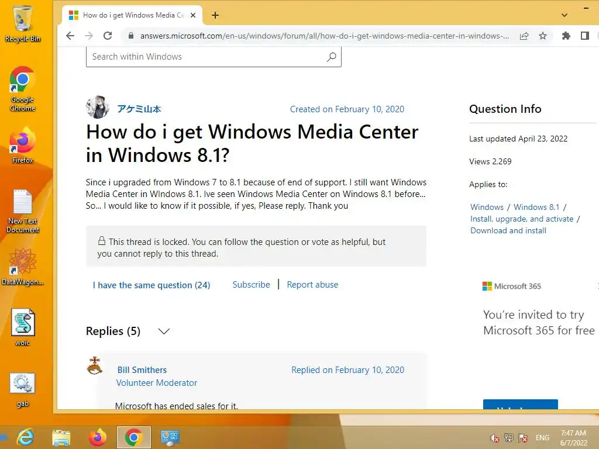599x449 pixels.
Task: Click the muted volume tray icon
Action: (494, 438)
